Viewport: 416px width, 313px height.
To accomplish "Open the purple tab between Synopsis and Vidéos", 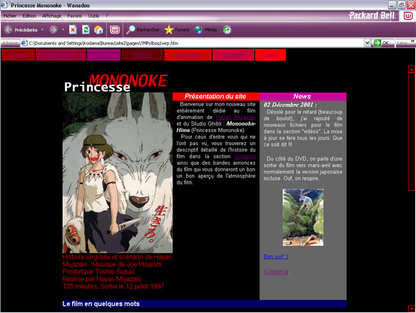I will click(x=104, y=55).
